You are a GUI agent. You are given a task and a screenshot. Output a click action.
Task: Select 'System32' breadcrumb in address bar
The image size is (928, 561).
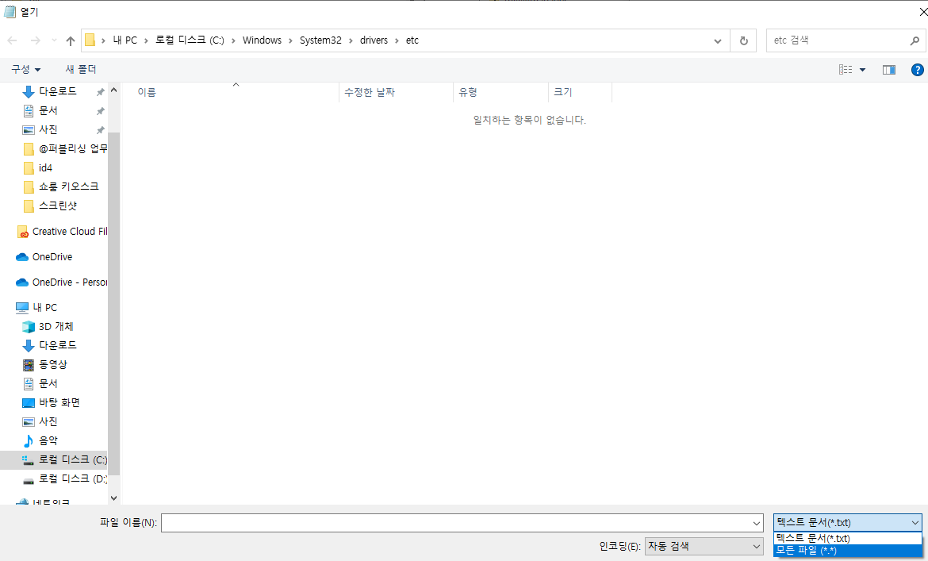coord(320,40)
